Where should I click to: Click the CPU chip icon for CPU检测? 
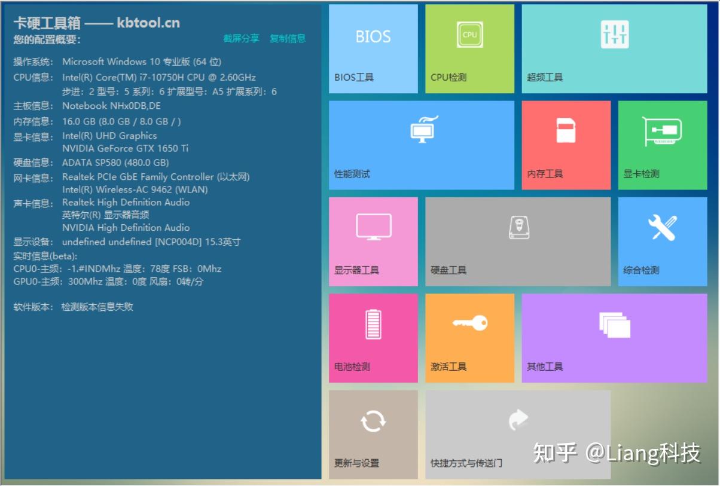pos(469,35)
